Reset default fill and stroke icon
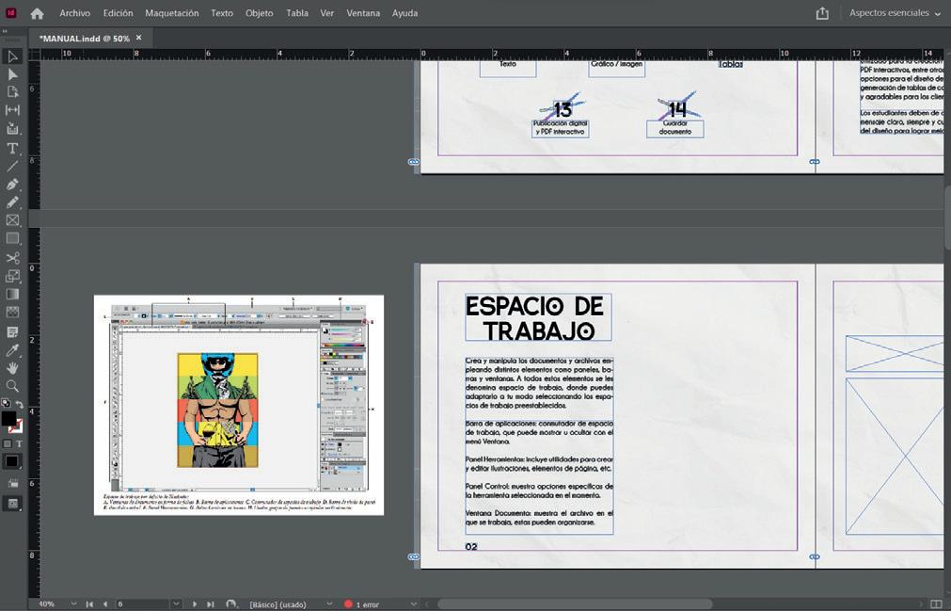This screenshot has height=611, width=951. click(6, 403)
